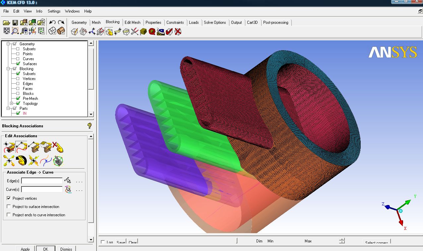Click the Save Project floppy disk icon
The width and height of the screenshot is (423, 251).
click(15, 22)
